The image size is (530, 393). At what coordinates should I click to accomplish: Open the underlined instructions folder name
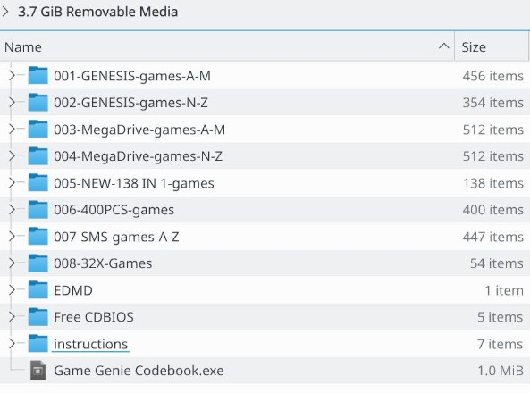90,344
